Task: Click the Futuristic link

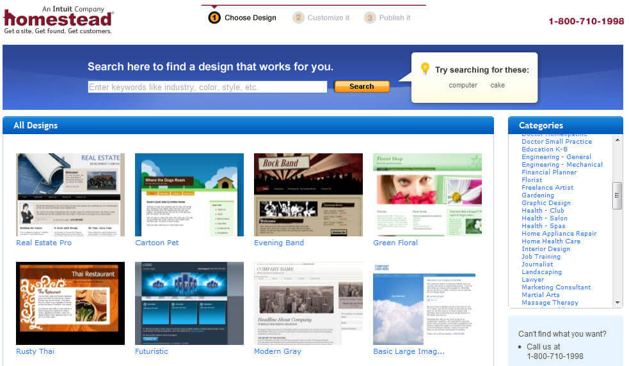Action: tap(151, 351)
